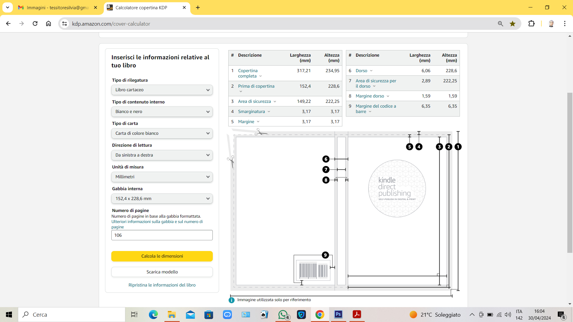Open the Tipo di contenuto interno dropdown
Viewport: 573px width, 322px height.
(162, 112)
